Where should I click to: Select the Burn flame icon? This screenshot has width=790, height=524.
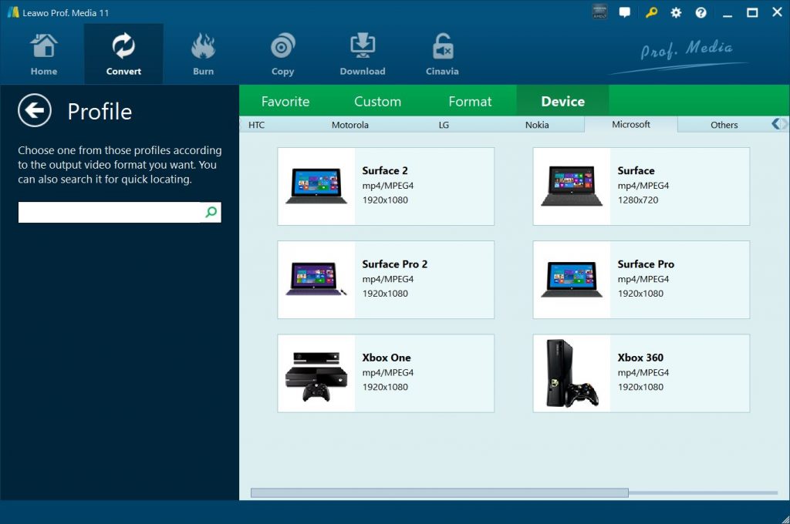(x=203, y=46)
